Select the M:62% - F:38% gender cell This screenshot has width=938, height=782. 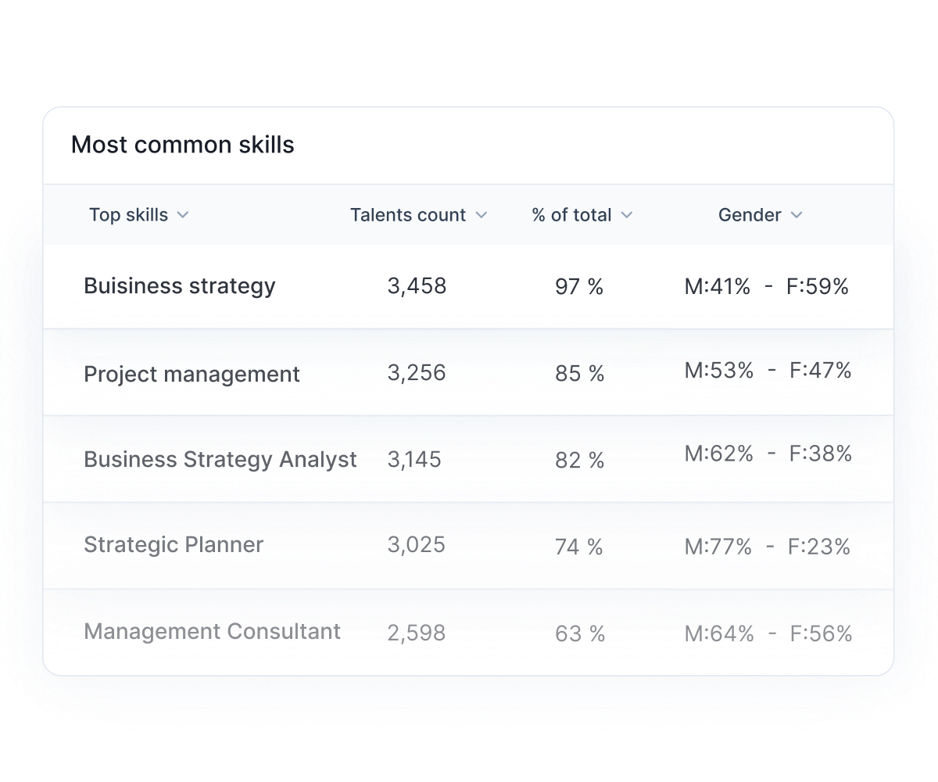point(768,454)
